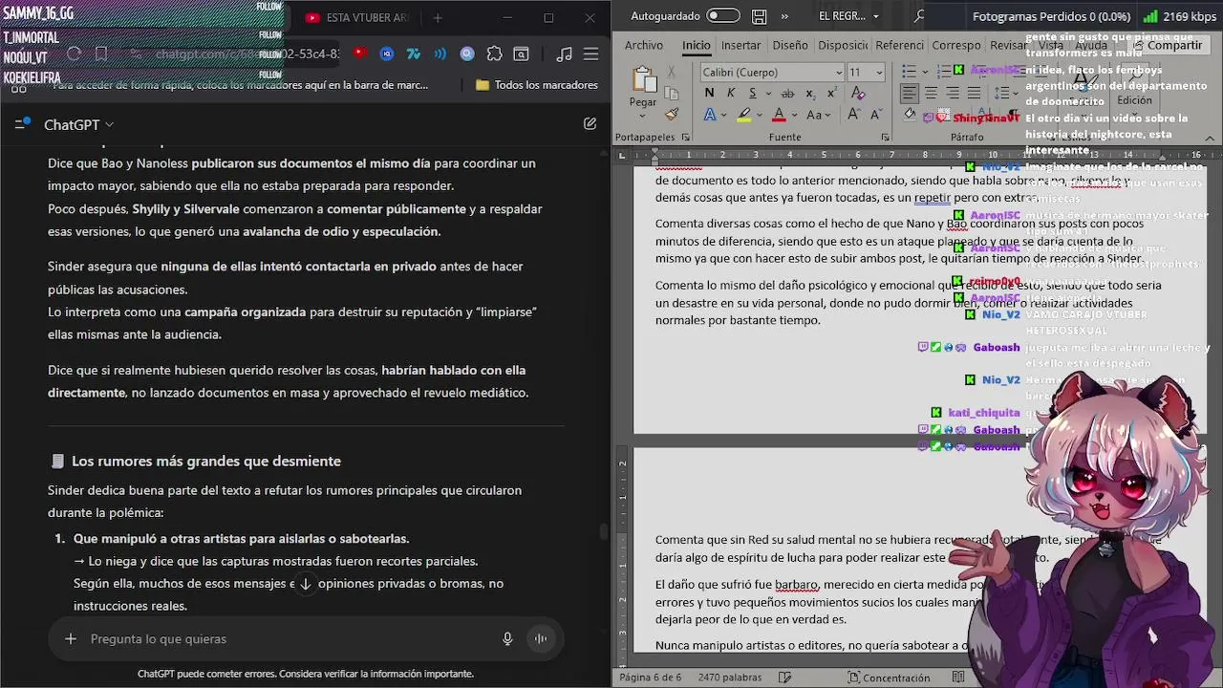This screenshot has width=1223, height=688.
Task: Open the highlight color dropdown arrow
Action: [x=760, y=115]
